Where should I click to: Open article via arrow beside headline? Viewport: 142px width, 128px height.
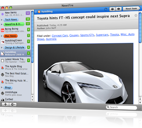click(136, 16)
